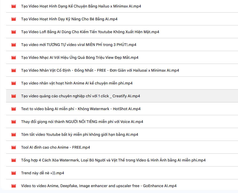238x193 pixels.
Task: Open Tạo Video Hoạt Hình Dạy Kỹ Năng Cho Bé file
Action: click(x=69, y=19)
